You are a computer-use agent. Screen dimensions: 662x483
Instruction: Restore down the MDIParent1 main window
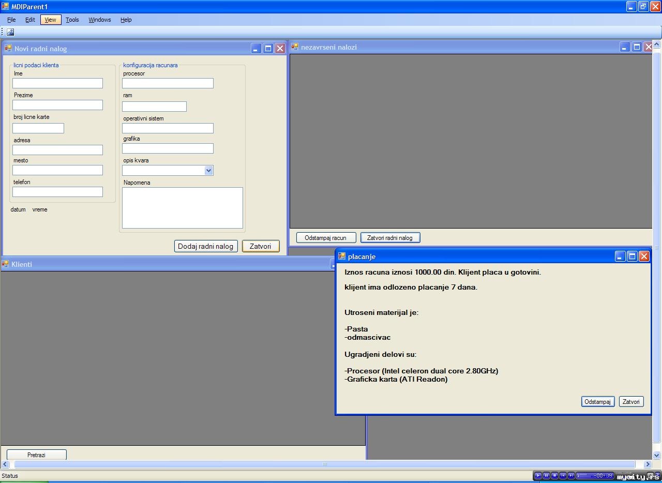pos(643,7)
